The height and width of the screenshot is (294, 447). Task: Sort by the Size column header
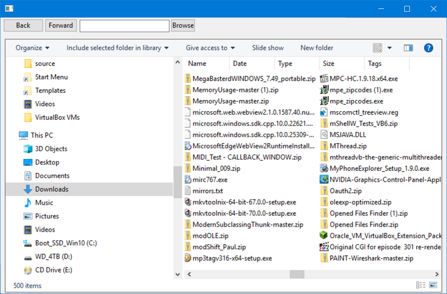click(x=342, y=64)
